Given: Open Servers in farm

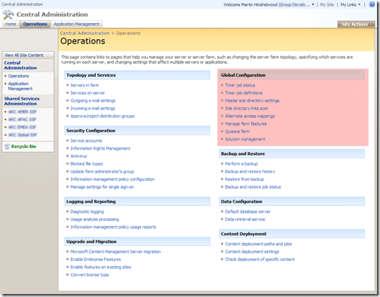Looking at the screenshot, I should point(84,85).
